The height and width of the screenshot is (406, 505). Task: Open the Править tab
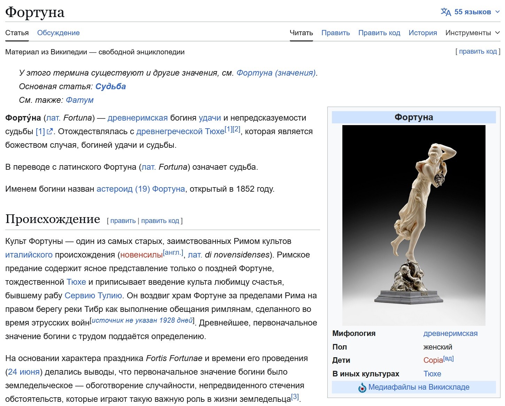336,33
